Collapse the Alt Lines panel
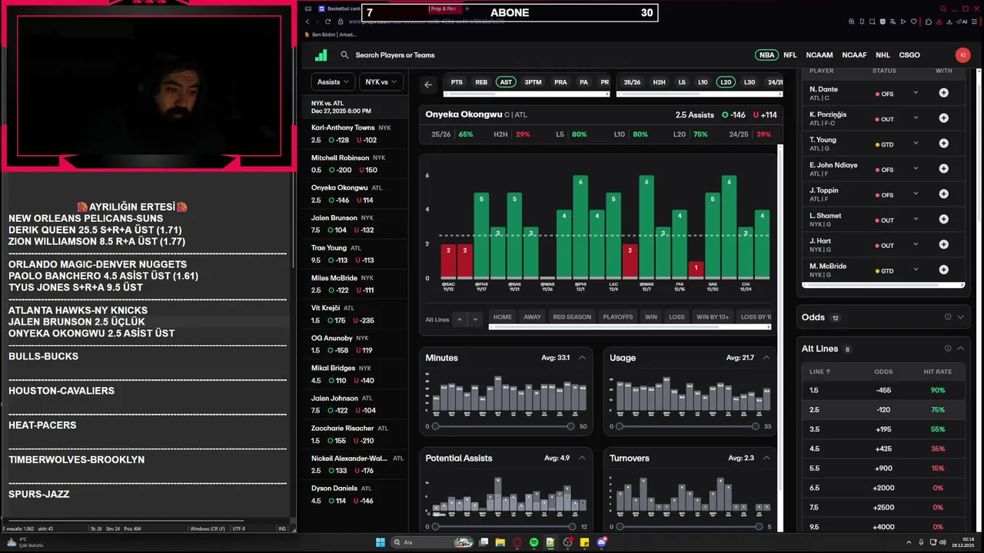The width and height of the screenshot is (984, 553). 960,349
